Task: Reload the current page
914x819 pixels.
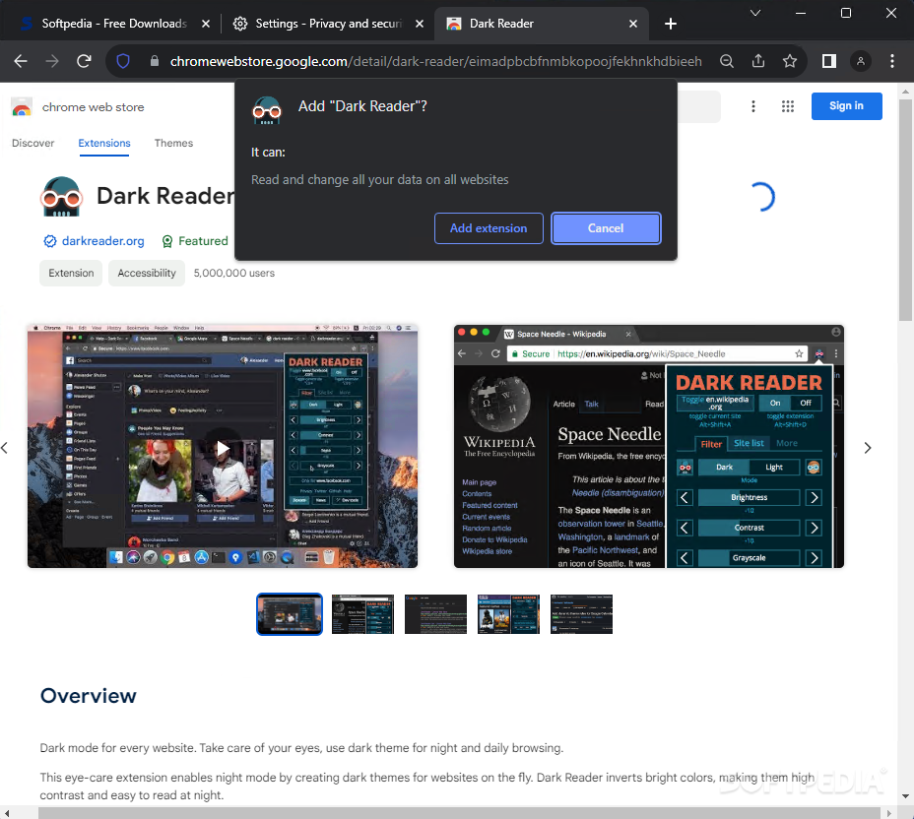Action: pyautogui.click(x=84, y=61)
